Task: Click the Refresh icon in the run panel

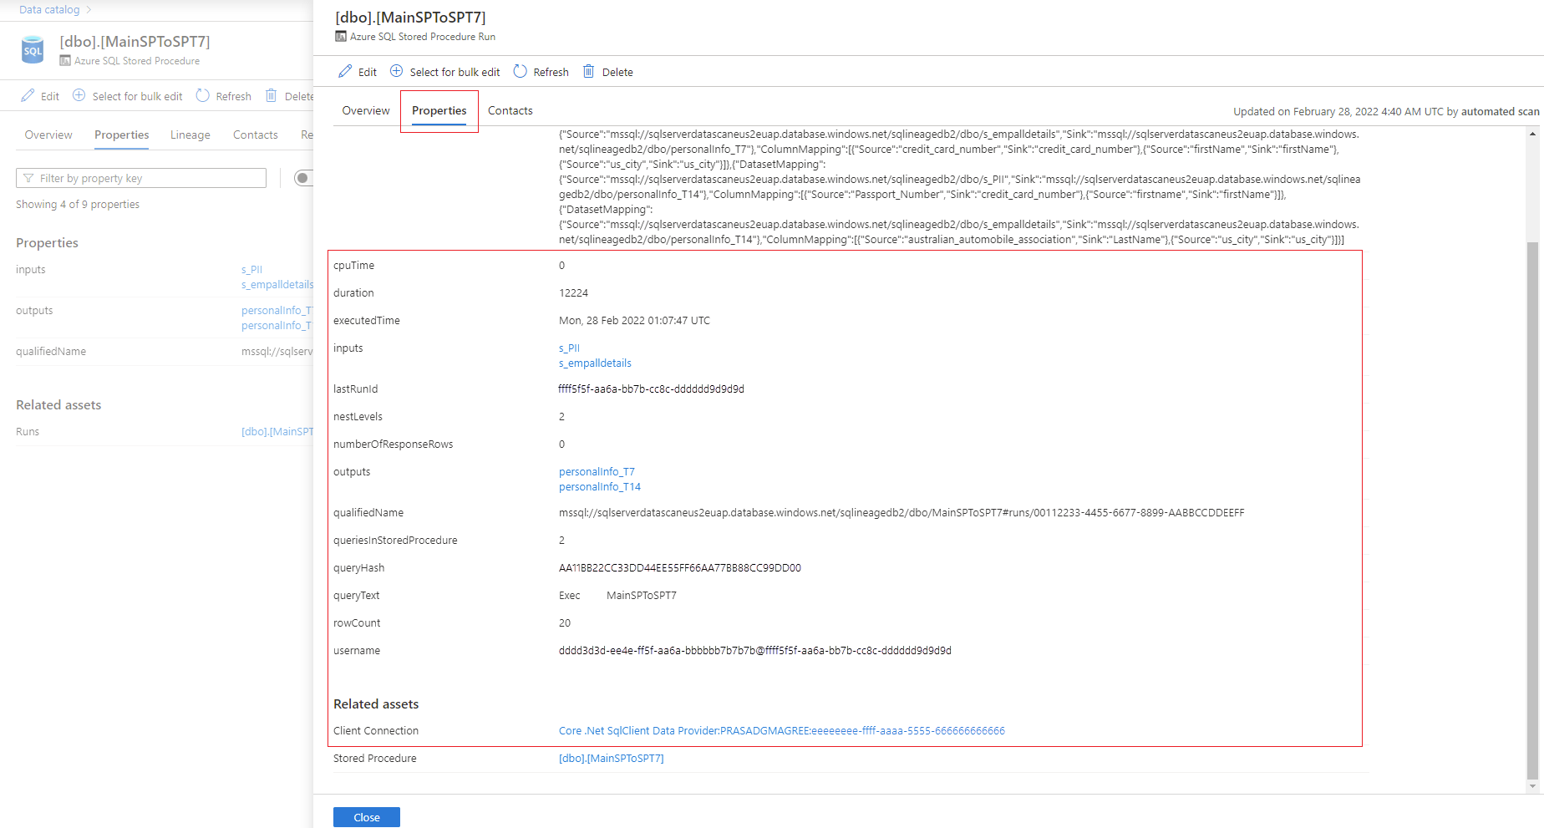Action: pyautogui.click(x=521, y=71)
